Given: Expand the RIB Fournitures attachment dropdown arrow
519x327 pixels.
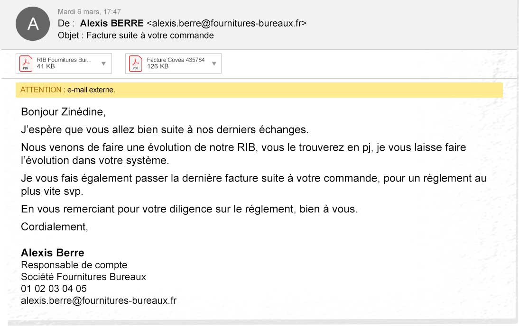Looking at the screenshot, I should click(x=103, y=64).
